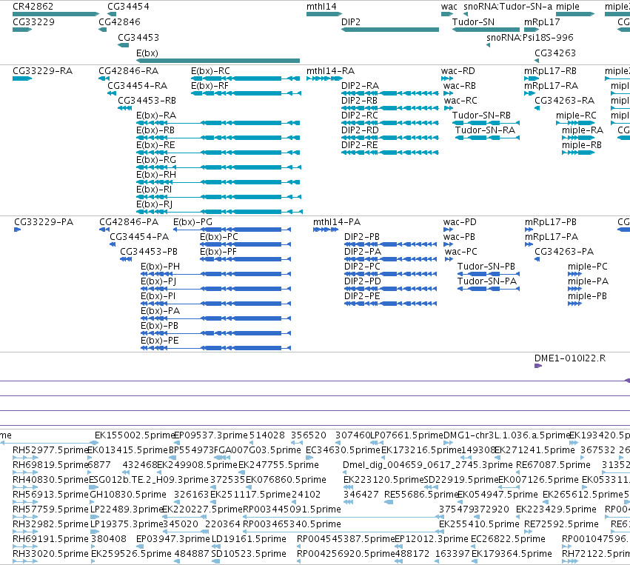The width and height of the screenshot is (630, 565).
Task: Click transcript E(bx)-RA label
Action: pyautogui.click(x=156, y=116)
